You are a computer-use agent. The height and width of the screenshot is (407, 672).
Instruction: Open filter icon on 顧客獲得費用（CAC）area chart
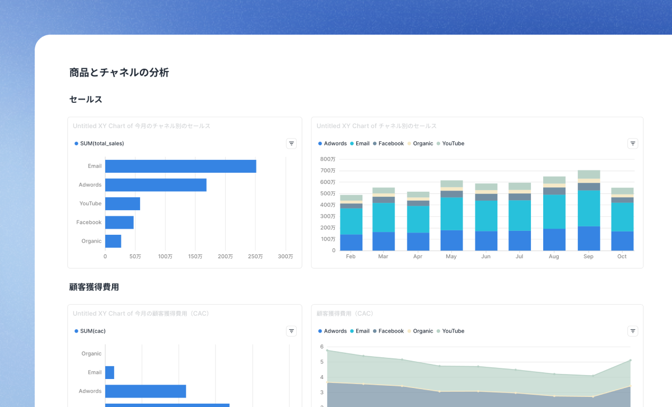(x=633, y=331)
